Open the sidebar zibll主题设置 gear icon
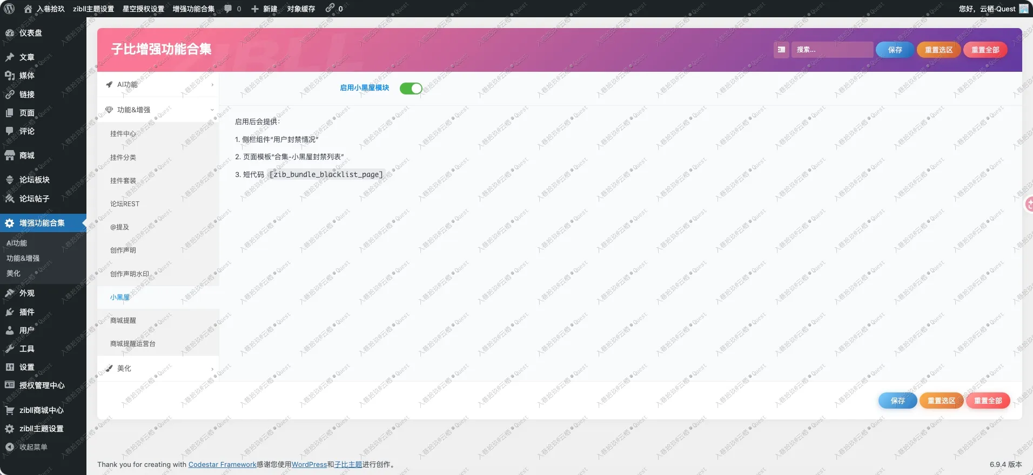 click(10, 429)
